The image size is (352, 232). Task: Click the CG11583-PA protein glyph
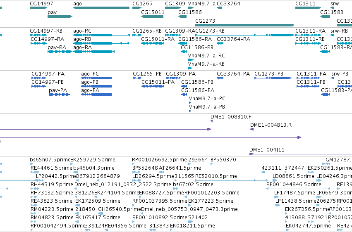click(326, 95)
